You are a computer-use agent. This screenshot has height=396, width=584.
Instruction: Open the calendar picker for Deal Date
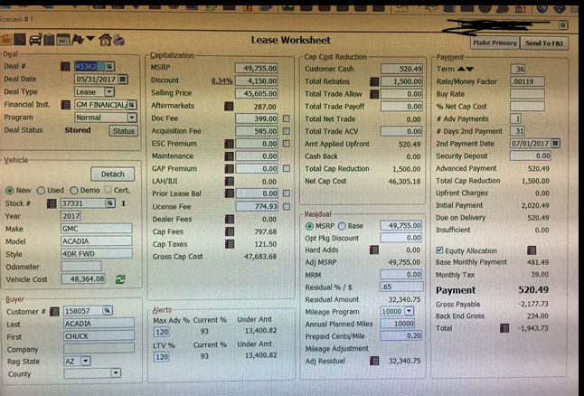pyautogui.click(x=123, y=79)
